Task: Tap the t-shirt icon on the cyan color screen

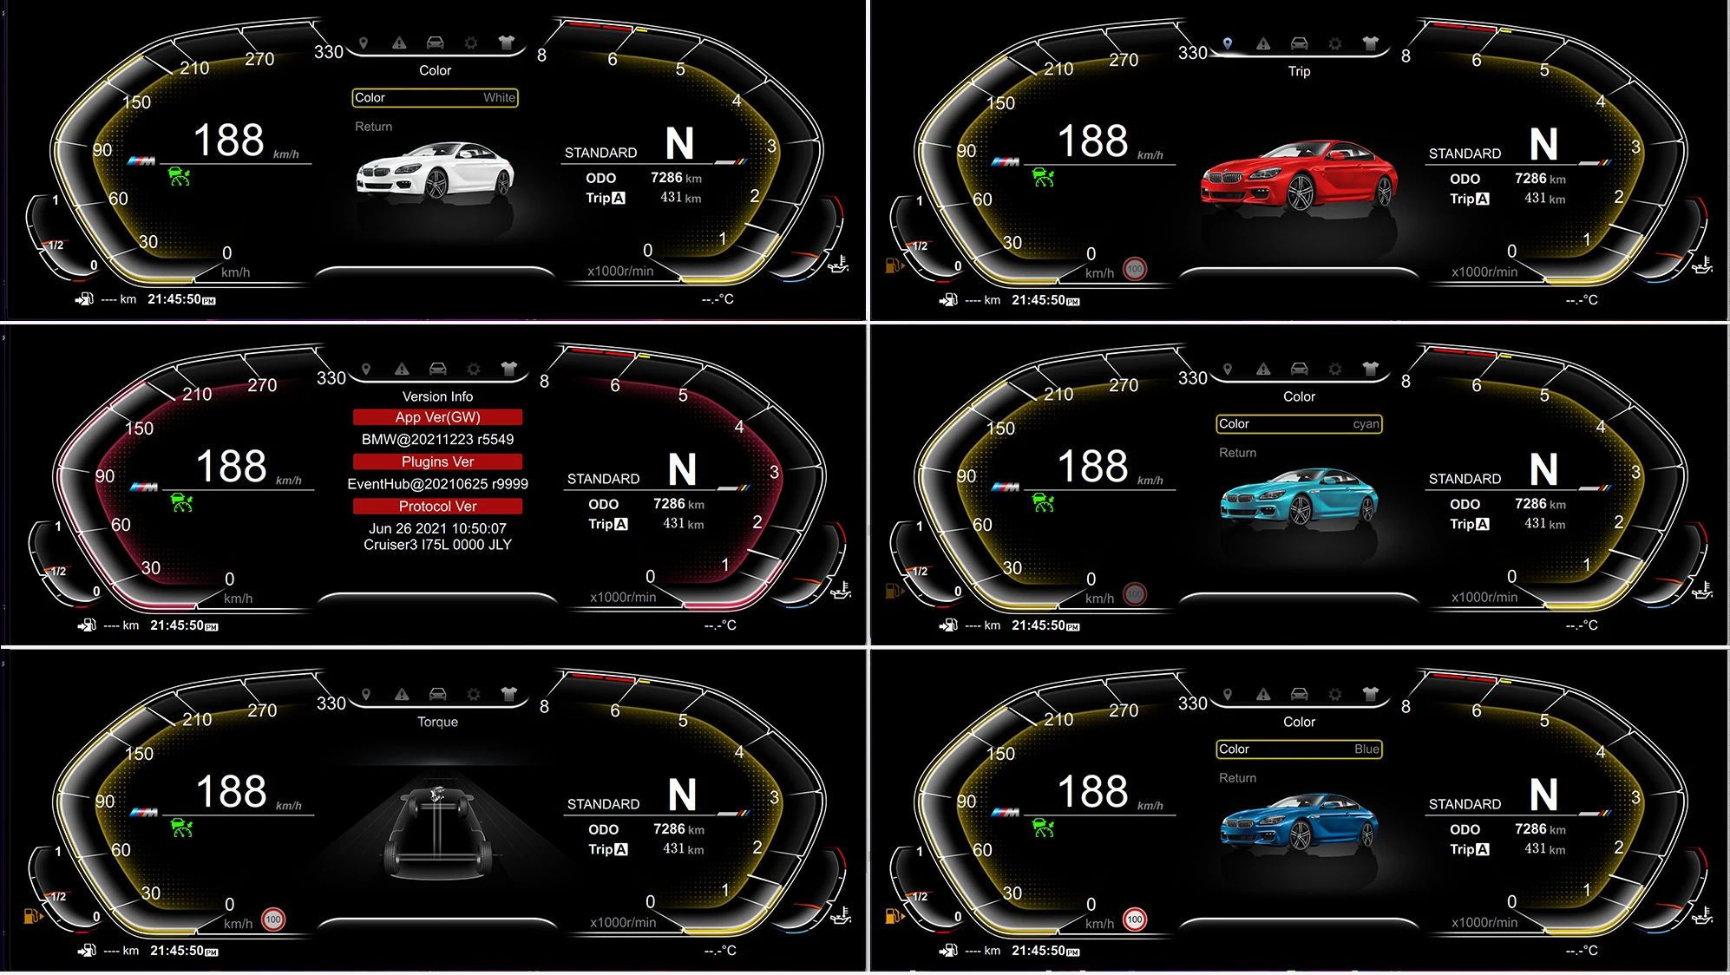Action: click(x=1371, y=370)
